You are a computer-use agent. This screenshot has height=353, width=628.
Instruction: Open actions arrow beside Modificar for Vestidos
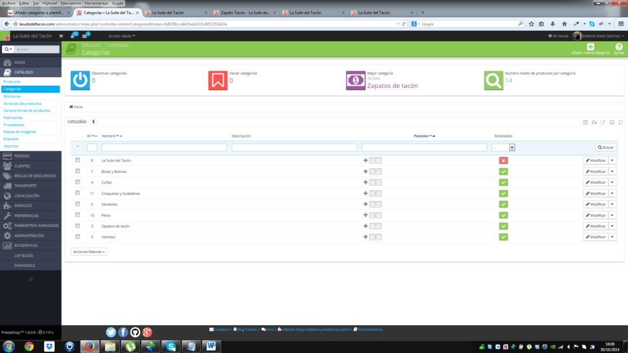(x=613, y=237)
